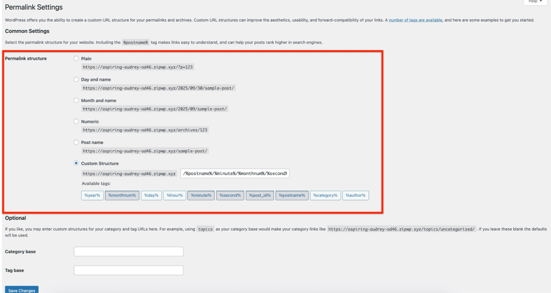Insert the %author% tag
Image resolution: width=551 pixels, height=293 pixels.
point(356,196)
